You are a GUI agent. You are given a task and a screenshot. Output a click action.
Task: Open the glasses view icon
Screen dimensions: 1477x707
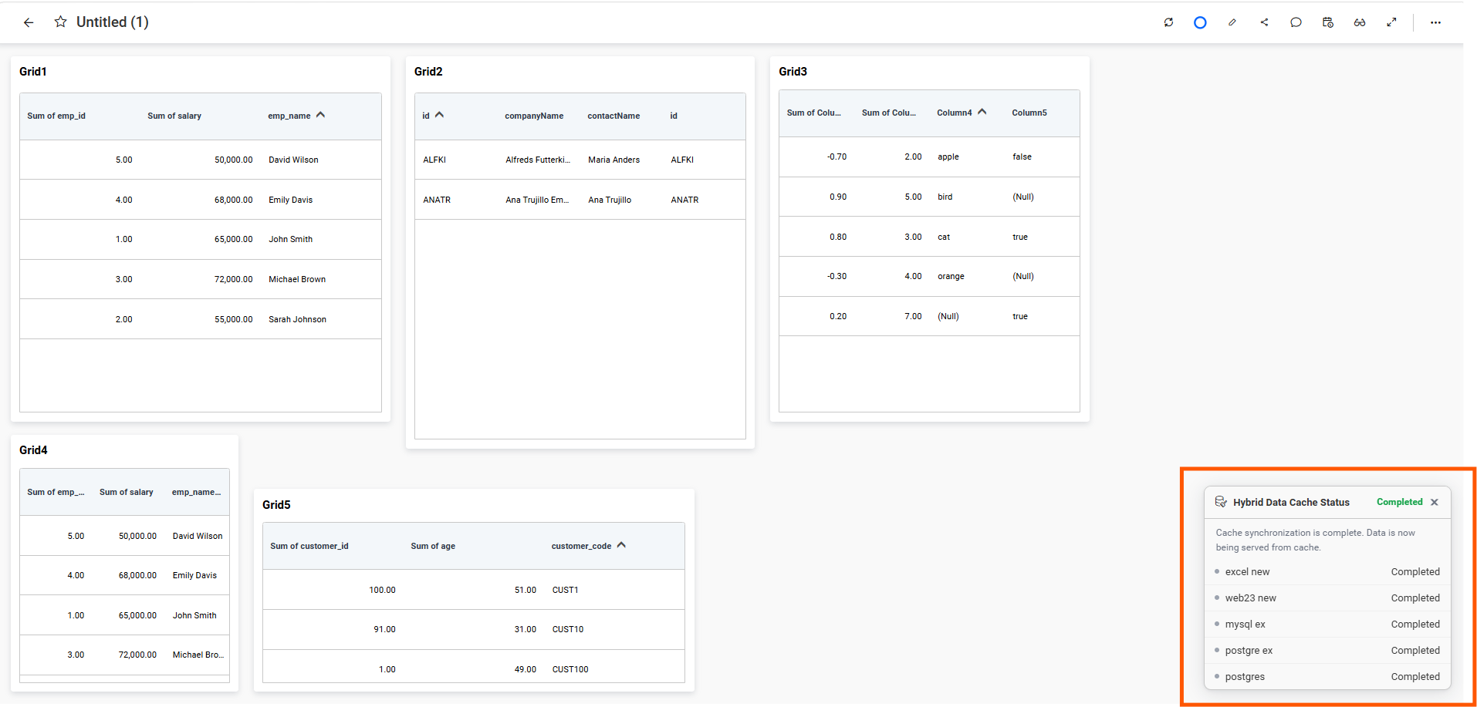coord(1360,22)
